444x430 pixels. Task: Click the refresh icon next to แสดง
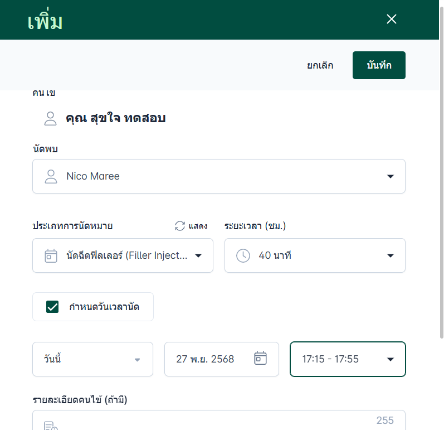click(179, 226)
